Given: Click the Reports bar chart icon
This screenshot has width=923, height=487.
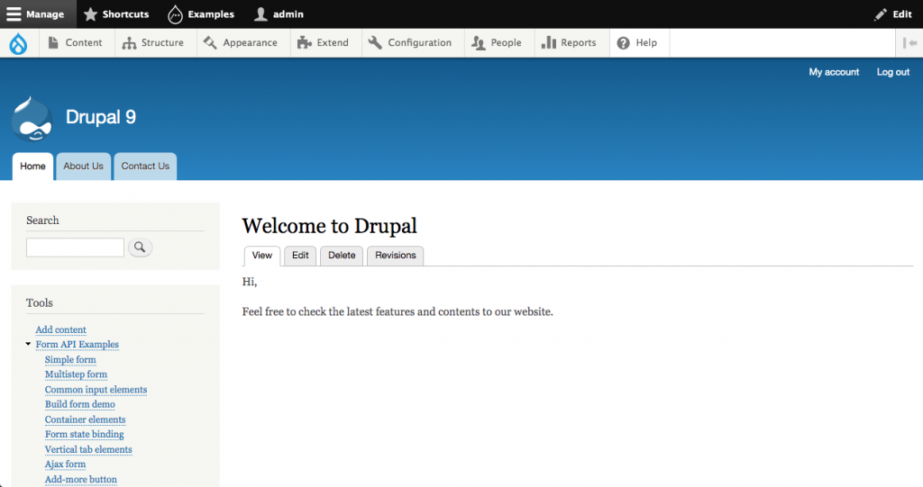Looking at the screenshot, I should point(549,42).
